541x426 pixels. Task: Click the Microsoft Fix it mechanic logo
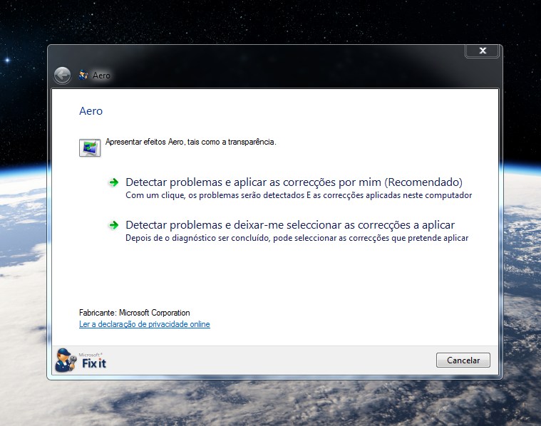pos(66,360)
